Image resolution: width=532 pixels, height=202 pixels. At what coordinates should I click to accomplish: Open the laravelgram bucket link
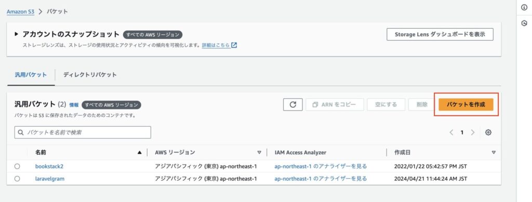coord(50,179)
